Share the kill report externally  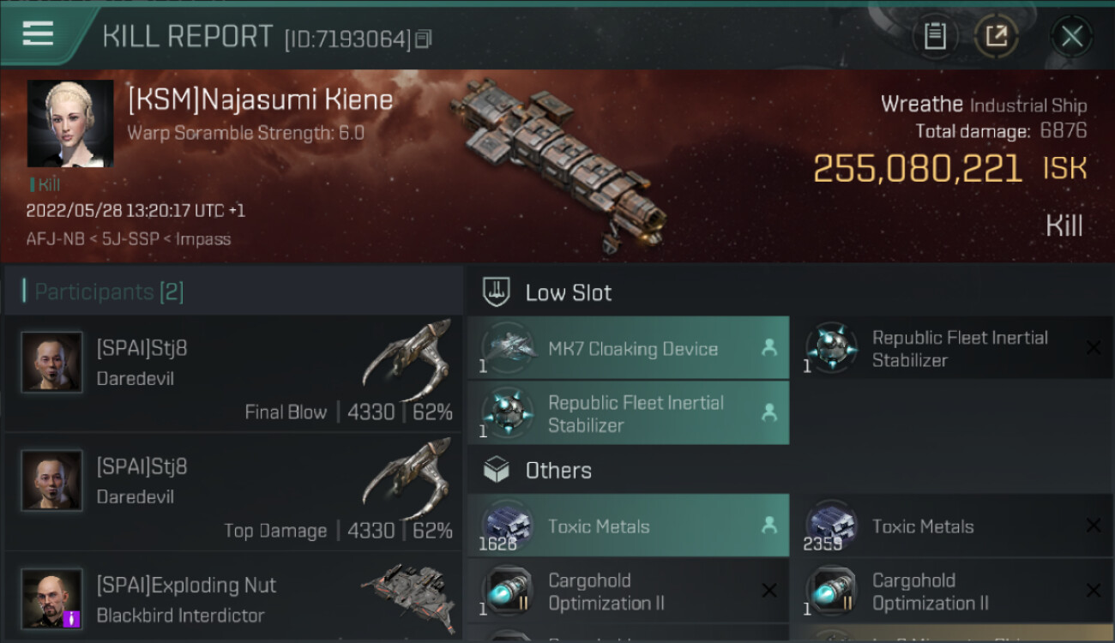[996, 36]
